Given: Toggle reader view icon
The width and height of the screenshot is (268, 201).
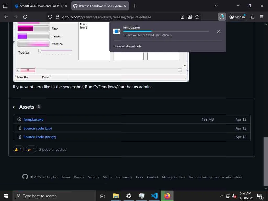Looking at the screenshot, I should [x=182, y=17].
